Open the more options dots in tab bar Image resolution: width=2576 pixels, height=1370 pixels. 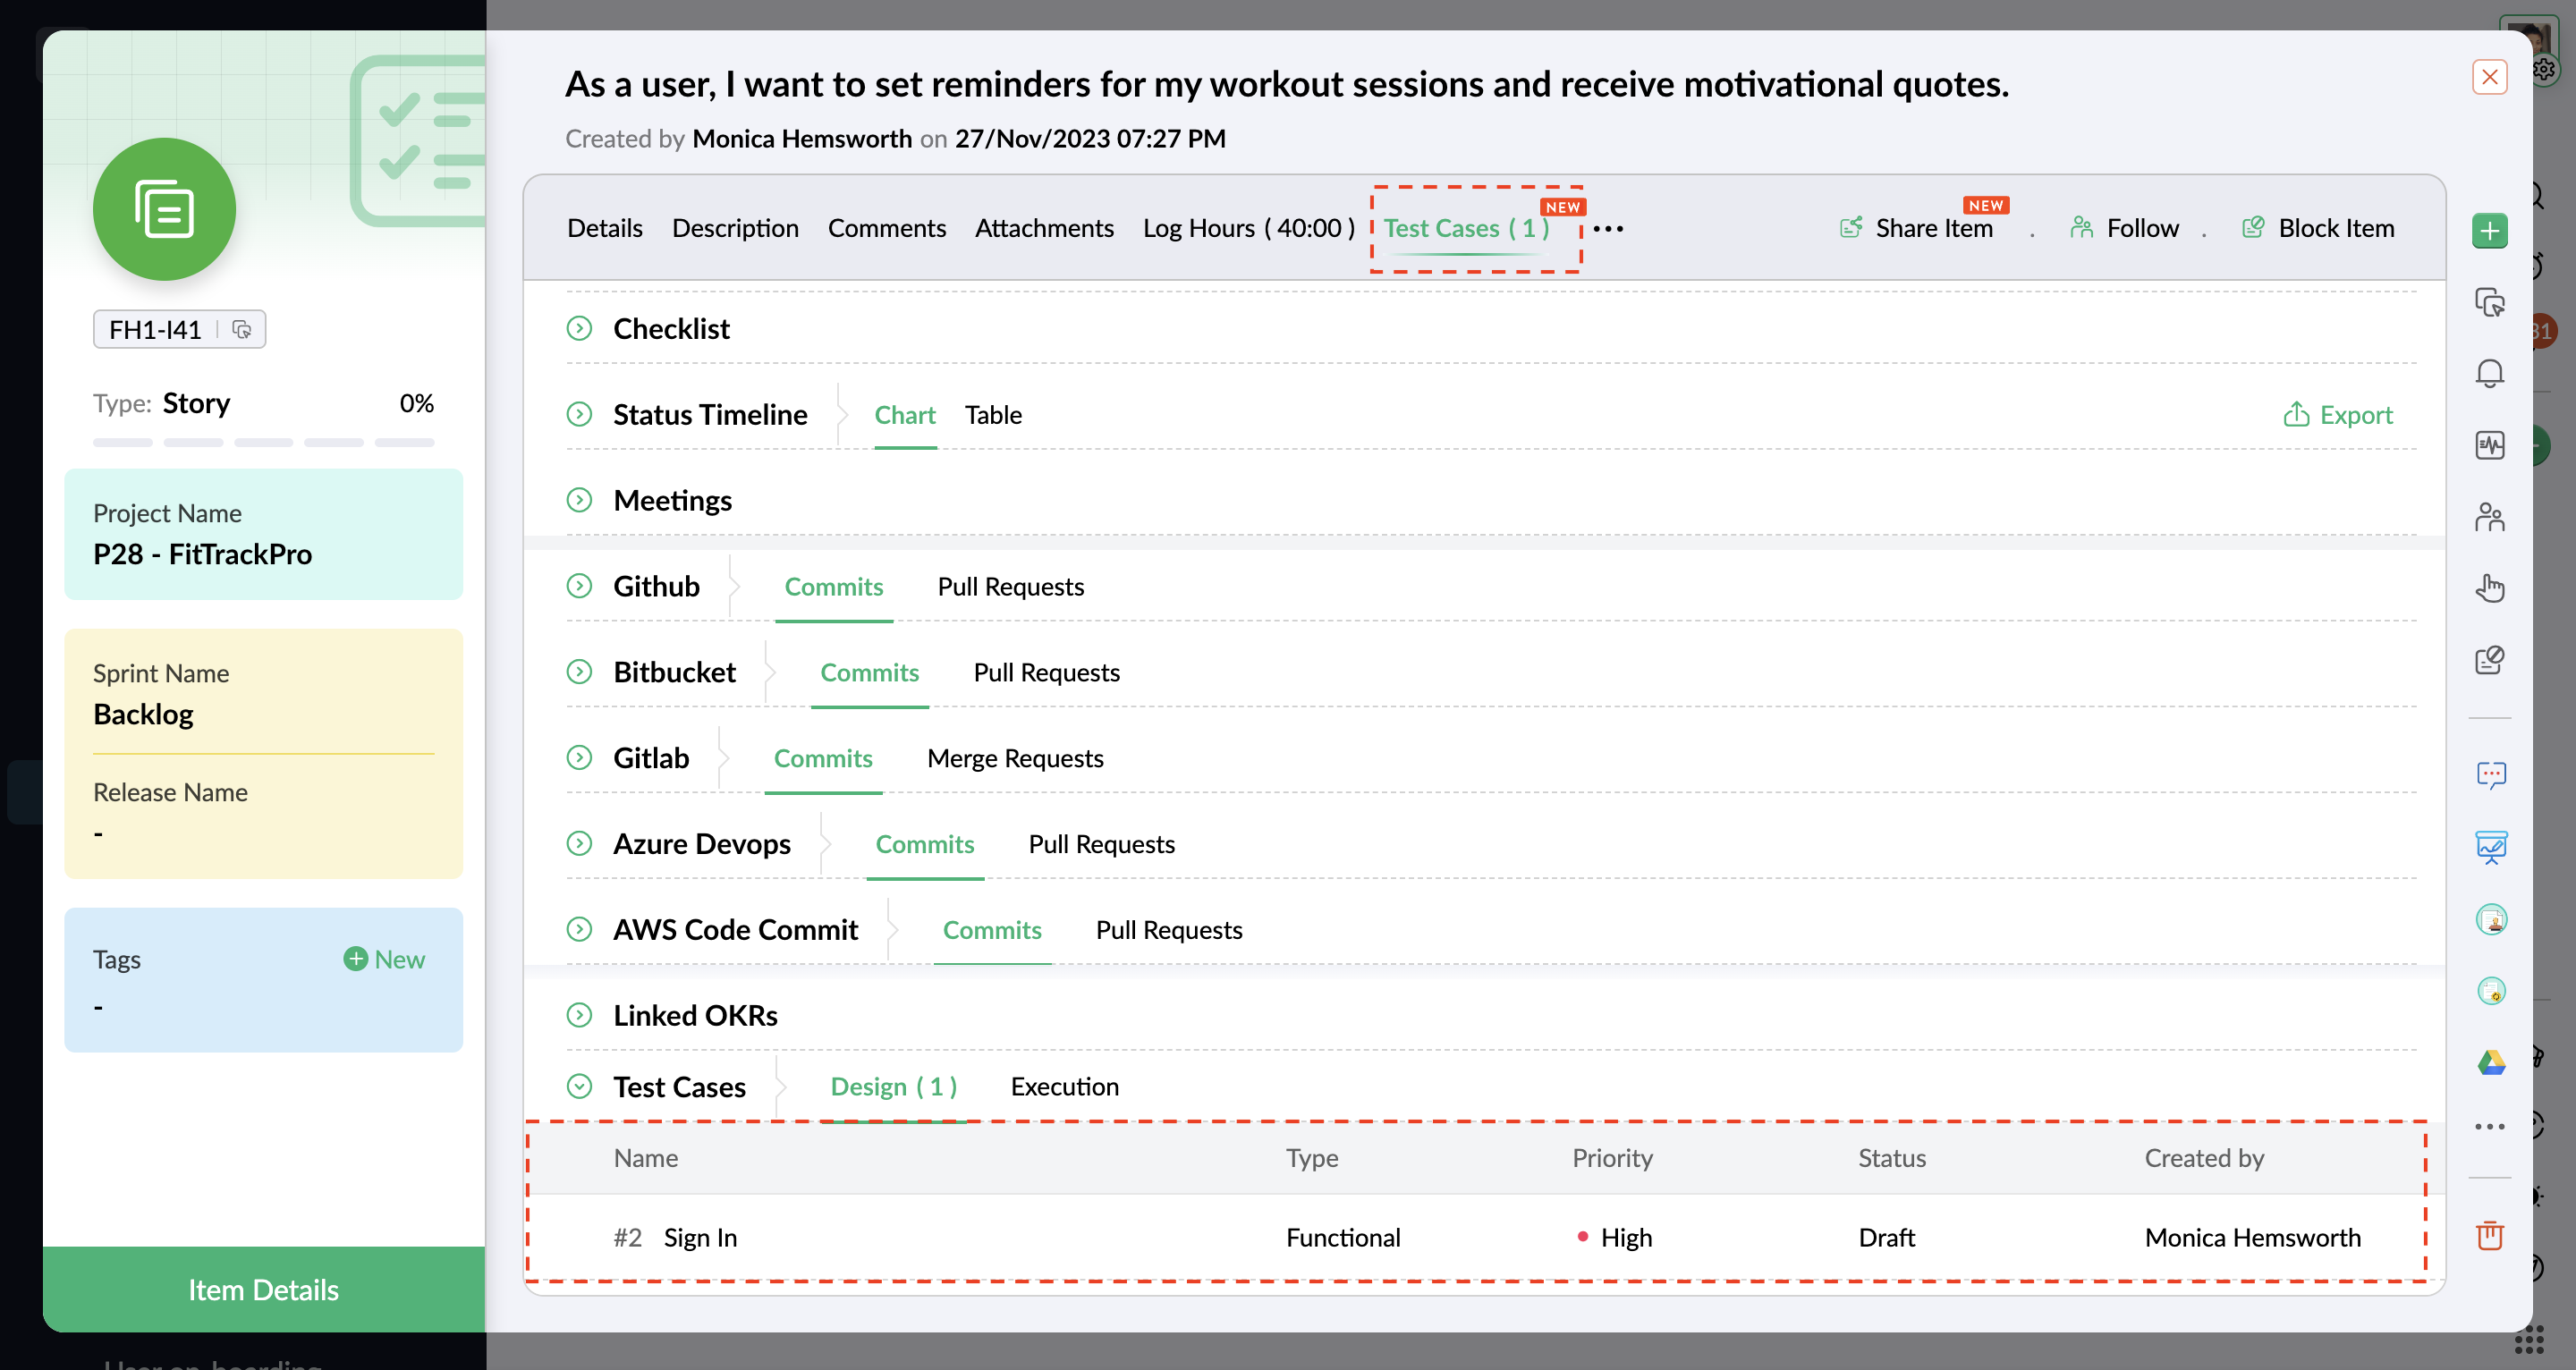[1607, 229]
